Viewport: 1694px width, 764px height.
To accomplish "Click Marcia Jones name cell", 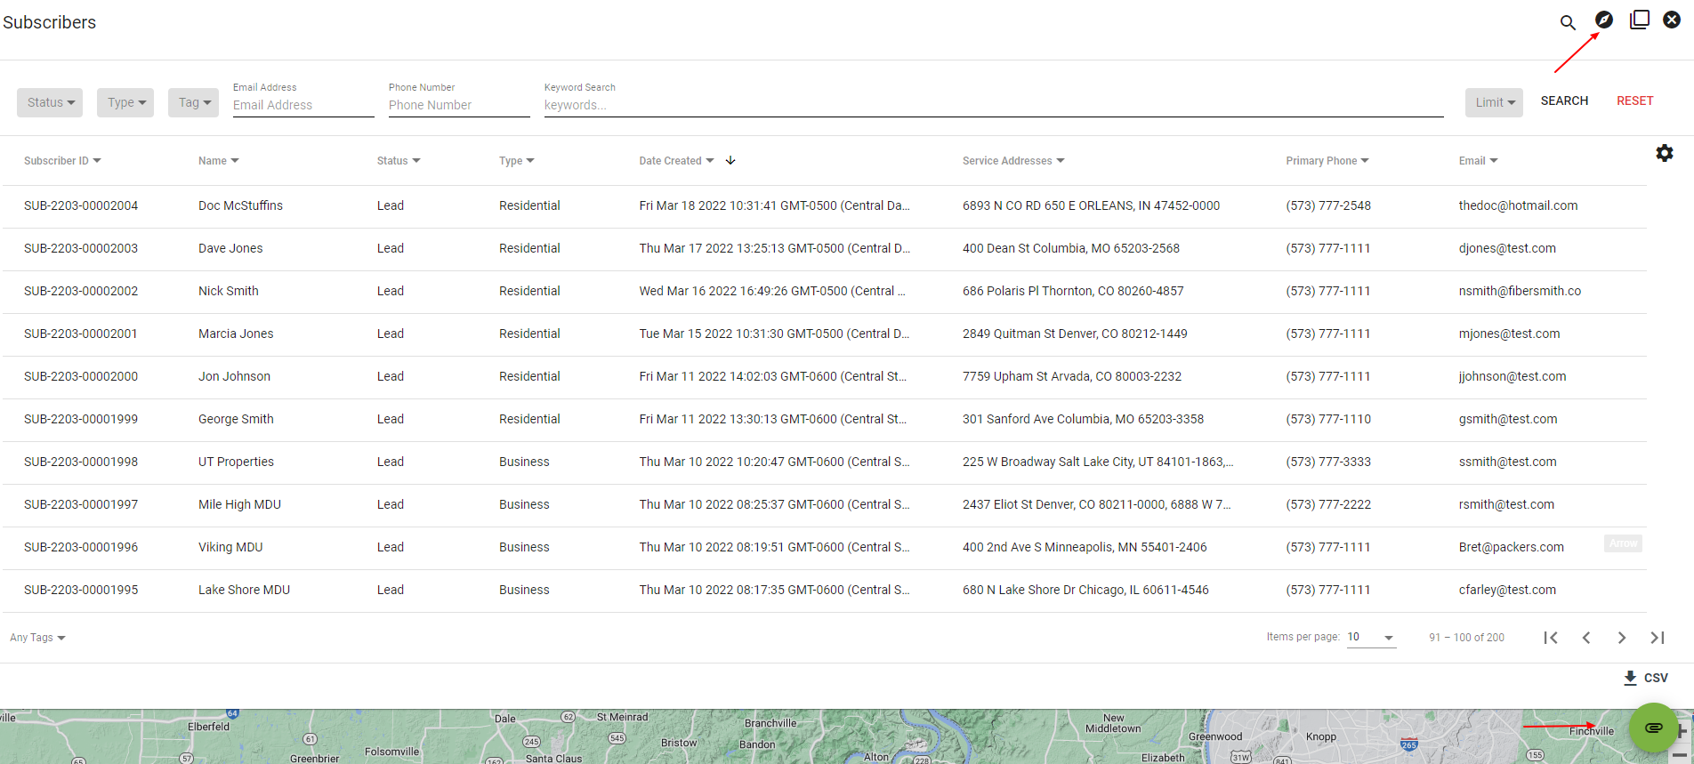I will pos(236,334).
